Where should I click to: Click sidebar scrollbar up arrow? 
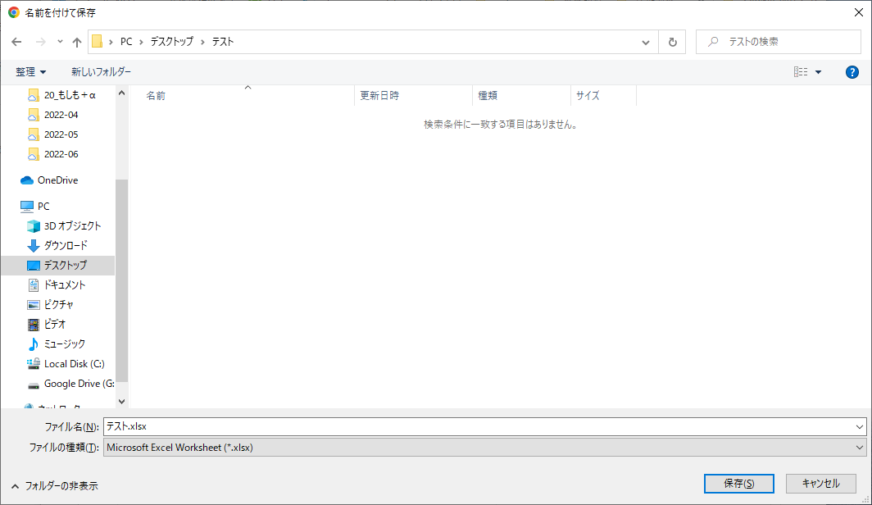tap(122, 93)
